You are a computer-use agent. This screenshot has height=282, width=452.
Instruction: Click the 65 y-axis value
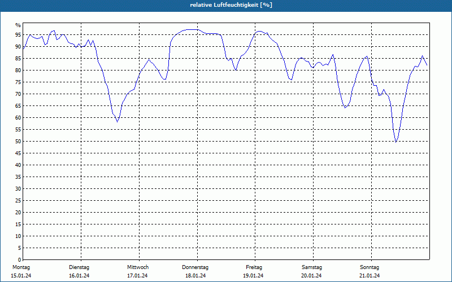point(18,106)
